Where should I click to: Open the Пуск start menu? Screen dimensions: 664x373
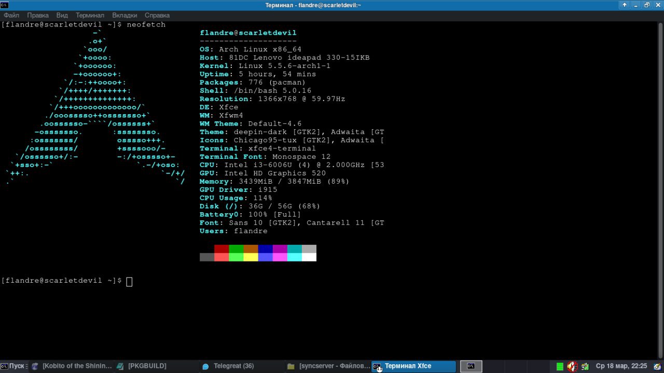click(x=13, y=366)
